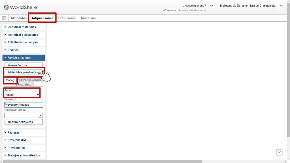290x163 pixels.
Task: Select the Monog. sub-tab
Action: pyautogui.click(x=10, y=80)
